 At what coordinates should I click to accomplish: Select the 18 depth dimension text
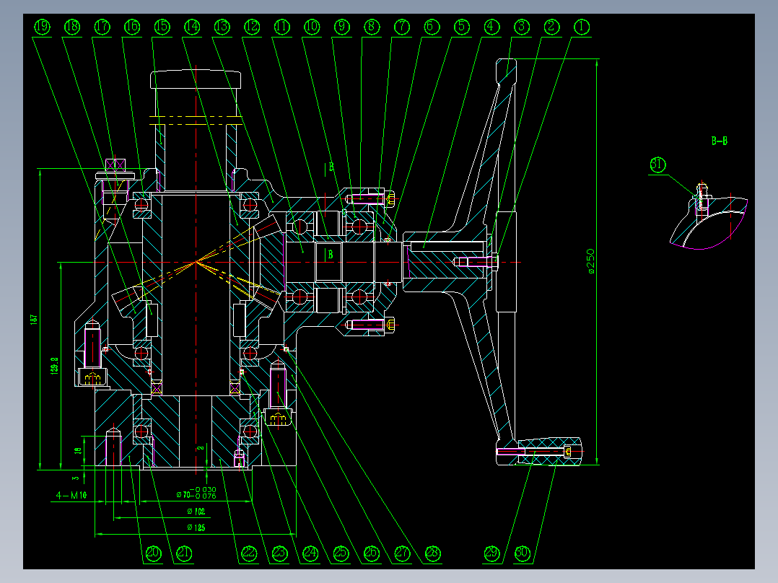pyautogui.click(x=77, y=450)
